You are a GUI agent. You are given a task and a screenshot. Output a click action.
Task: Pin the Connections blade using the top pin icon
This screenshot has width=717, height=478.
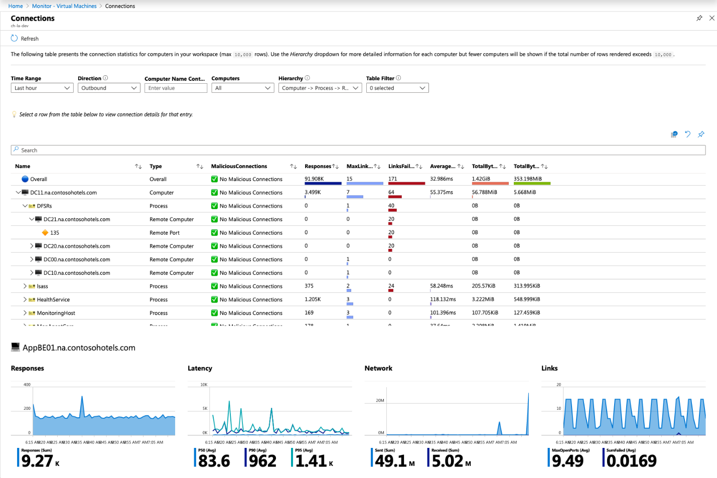point(699,18)
